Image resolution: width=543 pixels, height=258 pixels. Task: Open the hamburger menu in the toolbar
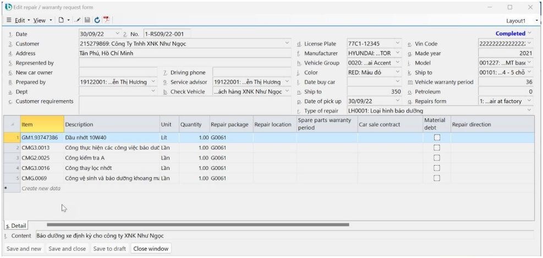click(9, 20)
